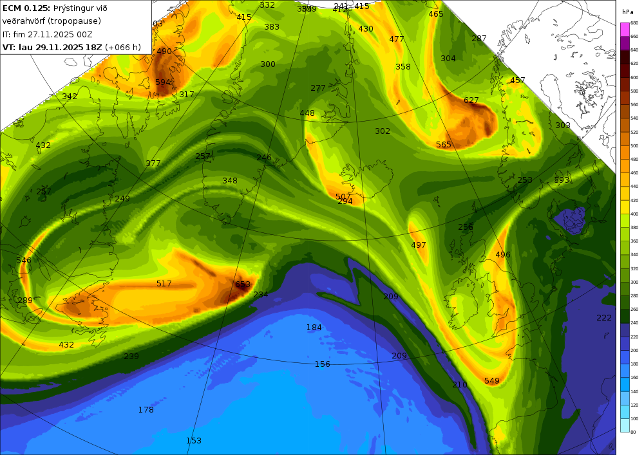Viewport: 644px width, 455px height.
Task: Click the map value '342' at upper left
Action: coord(70,97)
